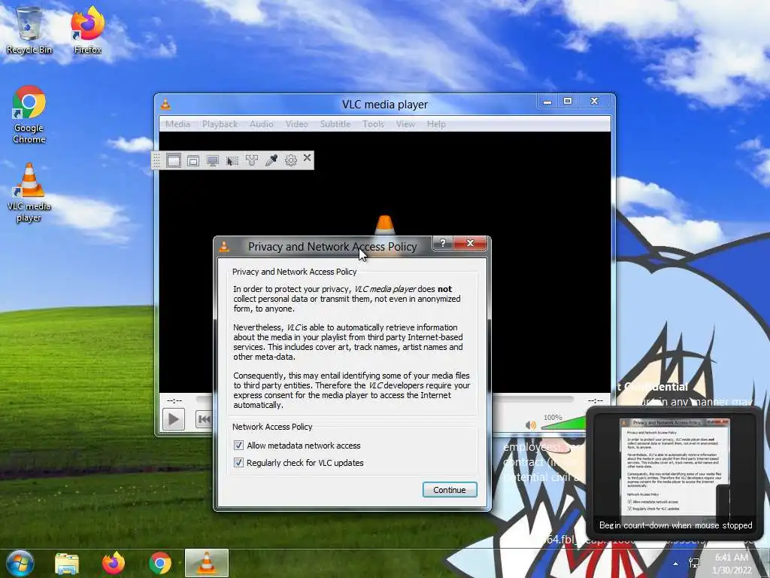Select the Firefox desktop shortcut

pyautogui.click(x=87, y=30)
